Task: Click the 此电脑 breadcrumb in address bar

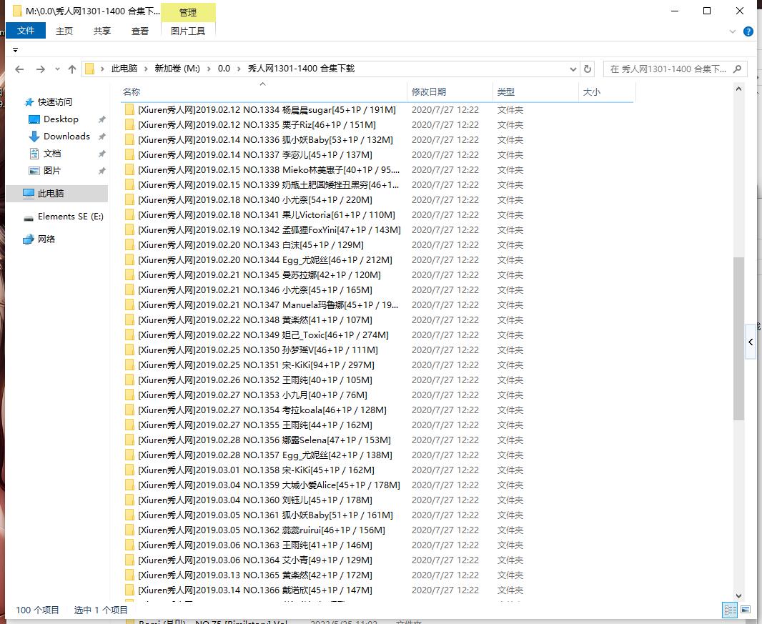Action: click(124, 69)
